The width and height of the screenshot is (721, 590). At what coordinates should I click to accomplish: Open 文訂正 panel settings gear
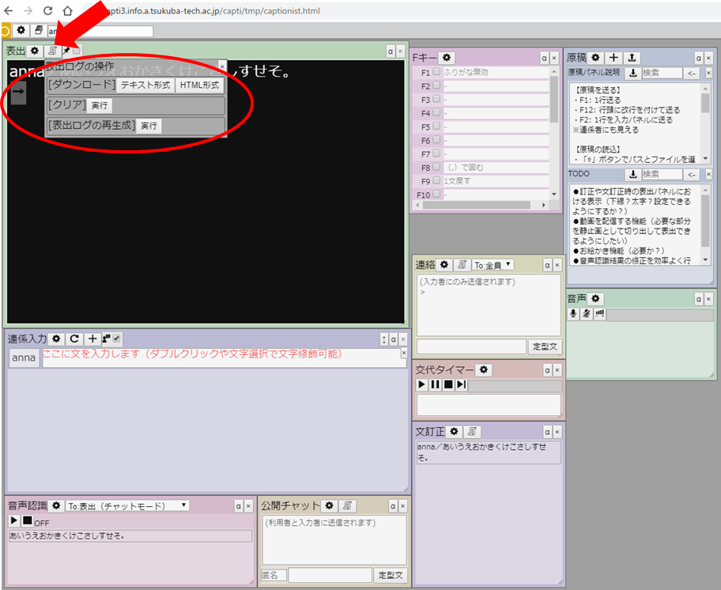pyautogui.click(x=455, y=432)
